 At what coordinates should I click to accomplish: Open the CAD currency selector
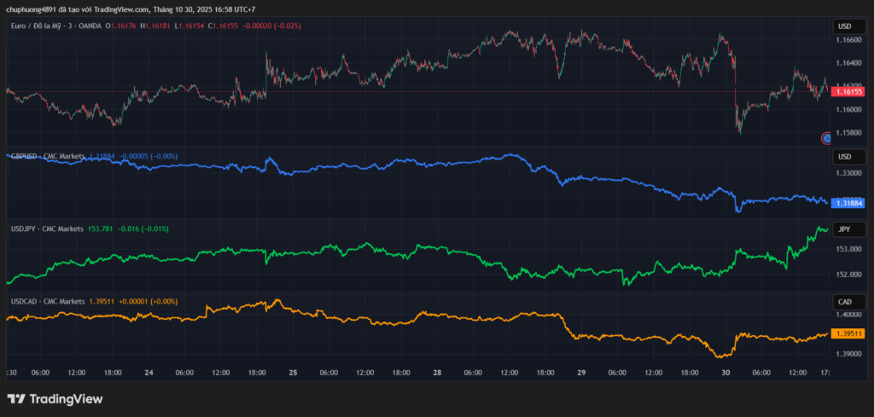coord(845,302)
